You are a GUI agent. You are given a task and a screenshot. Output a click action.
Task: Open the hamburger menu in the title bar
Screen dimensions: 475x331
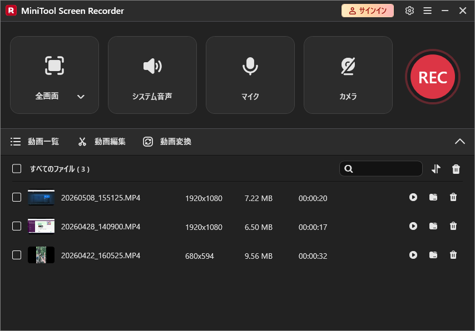(x=427, y=11)
